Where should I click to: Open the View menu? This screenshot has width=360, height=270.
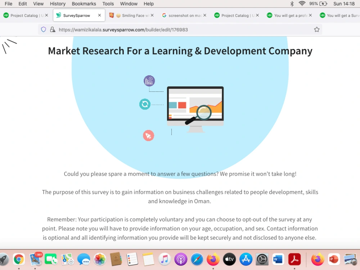coord(38,4)
